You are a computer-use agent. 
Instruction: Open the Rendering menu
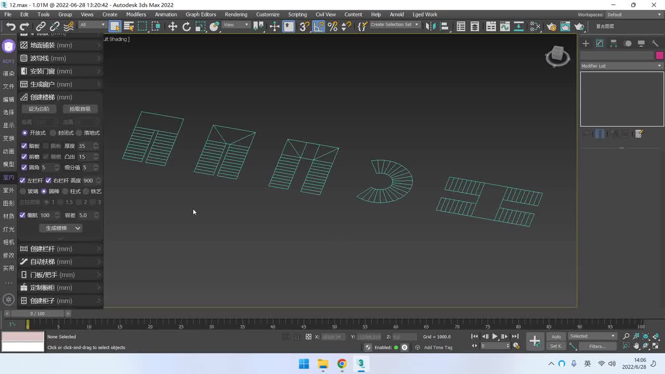coord(236,15)
